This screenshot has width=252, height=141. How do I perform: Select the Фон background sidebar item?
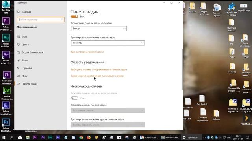[x=24, y=36]
